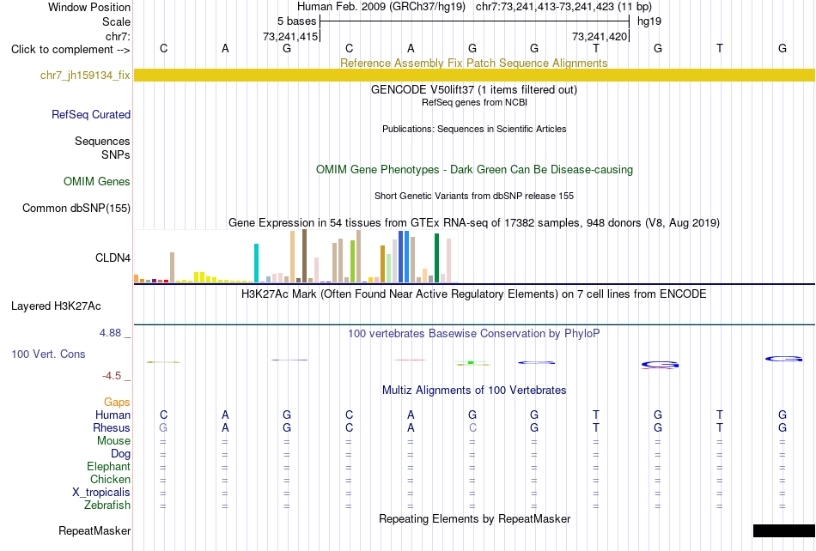The image size is (816, 551).
Task: Click 'Multiz Alignments of 100 Vertebrates' title
Action: click(474, 390)
